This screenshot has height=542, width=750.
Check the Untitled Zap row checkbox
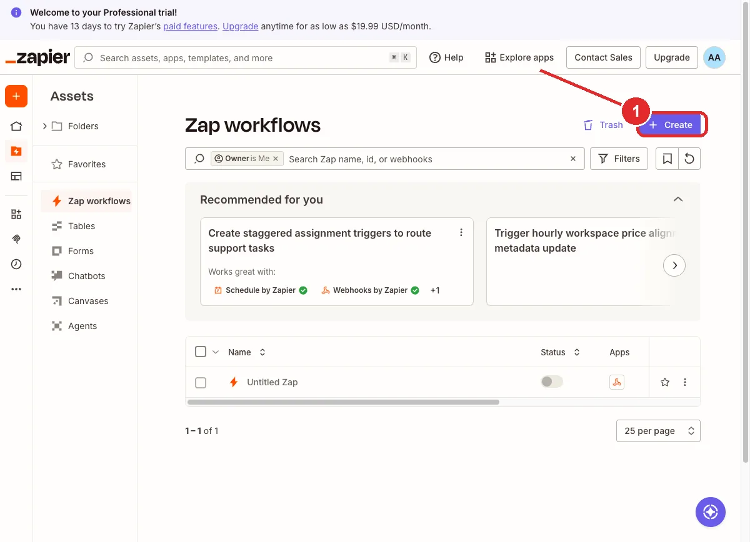201,383
